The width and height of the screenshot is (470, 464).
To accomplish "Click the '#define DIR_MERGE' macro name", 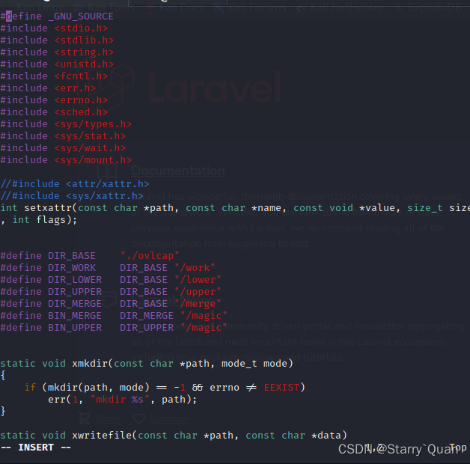I will (51, 304).
